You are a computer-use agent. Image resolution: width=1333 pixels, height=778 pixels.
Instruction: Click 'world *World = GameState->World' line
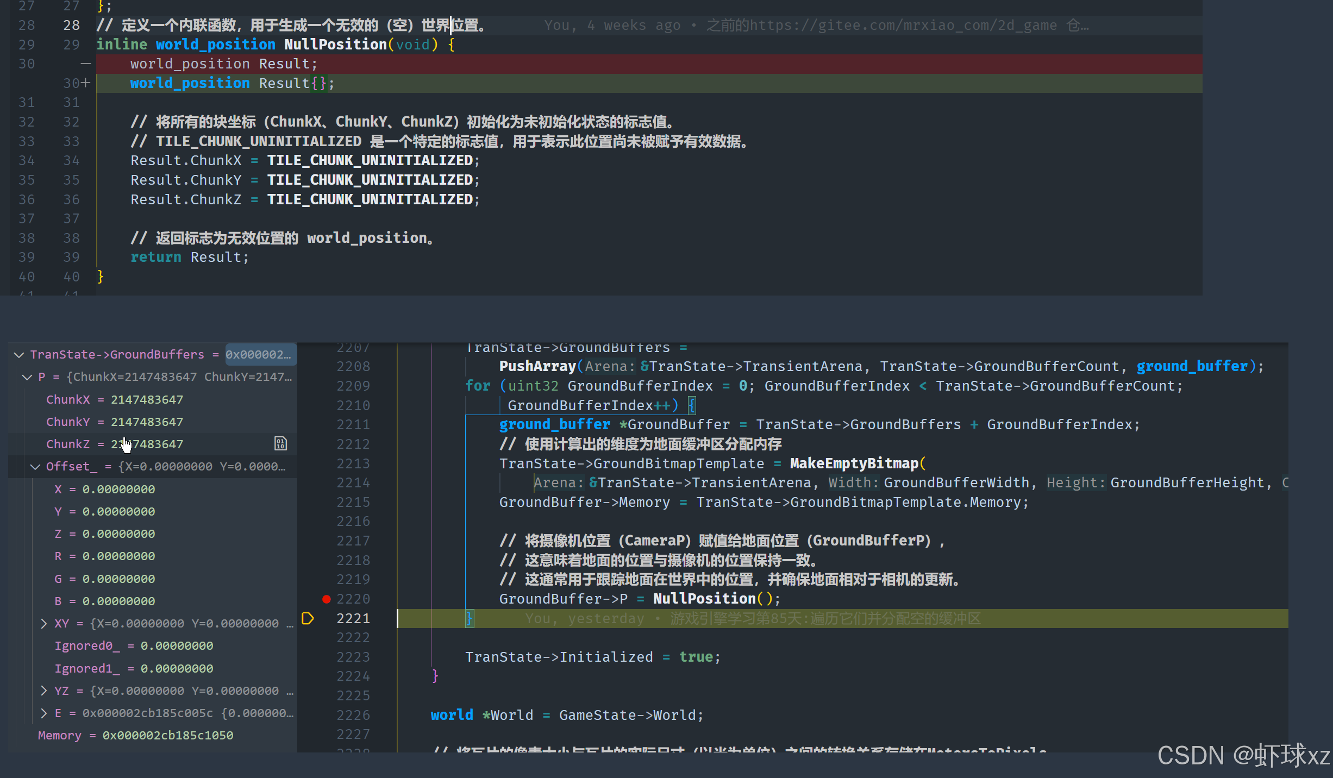pos(567,716)
